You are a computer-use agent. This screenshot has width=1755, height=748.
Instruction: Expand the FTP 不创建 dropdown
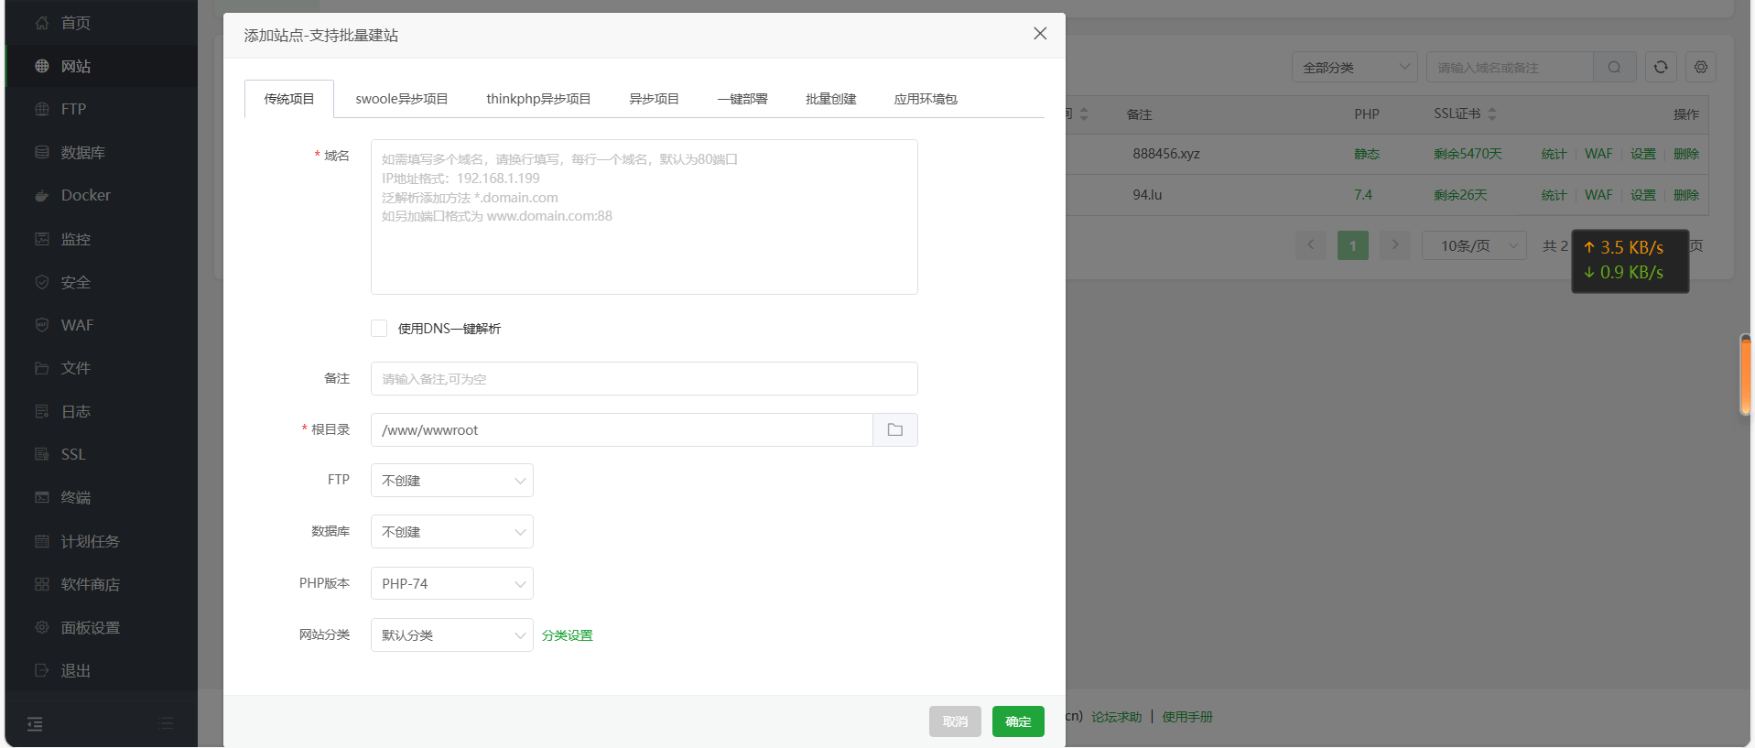[451, 481]
